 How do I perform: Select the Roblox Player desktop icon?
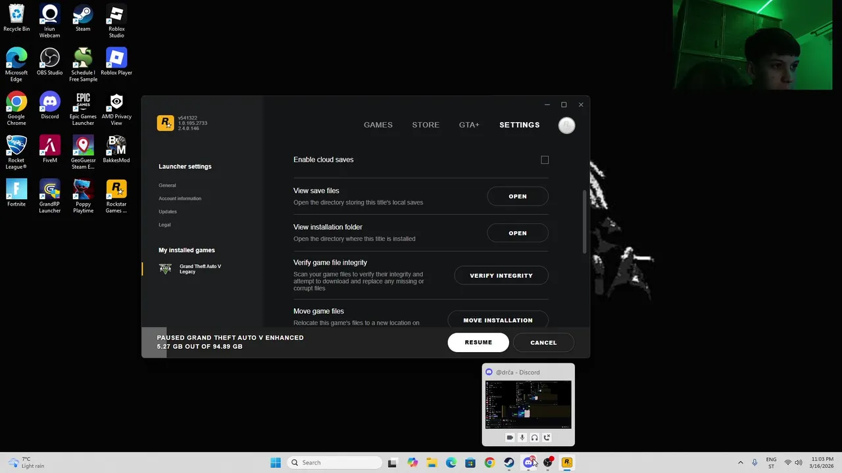point(116,62)
